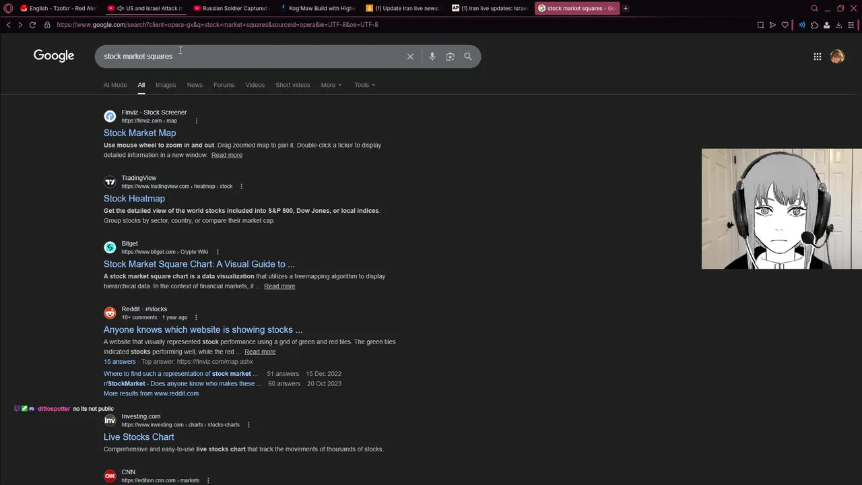Image resolution: width=862 pixels, height=485 pixels.
Task: Open the Easy Setup sliders icon
Action: point(851,25)
